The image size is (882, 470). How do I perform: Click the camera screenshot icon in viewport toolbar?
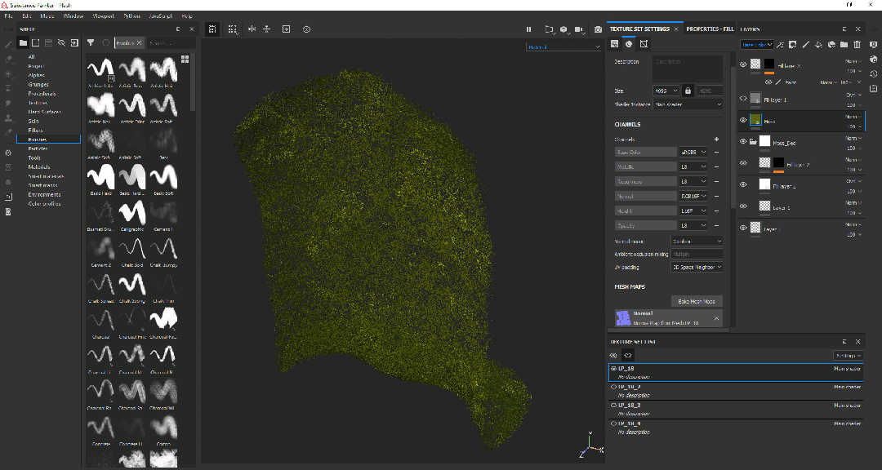pos(599,29)
